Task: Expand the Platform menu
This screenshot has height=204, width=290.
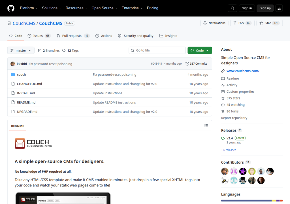Action: click(29, 8)
